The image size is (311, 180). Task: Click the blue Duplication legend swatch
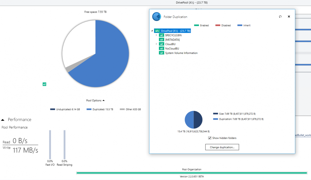pyautogui.click(x=215, y=119)
